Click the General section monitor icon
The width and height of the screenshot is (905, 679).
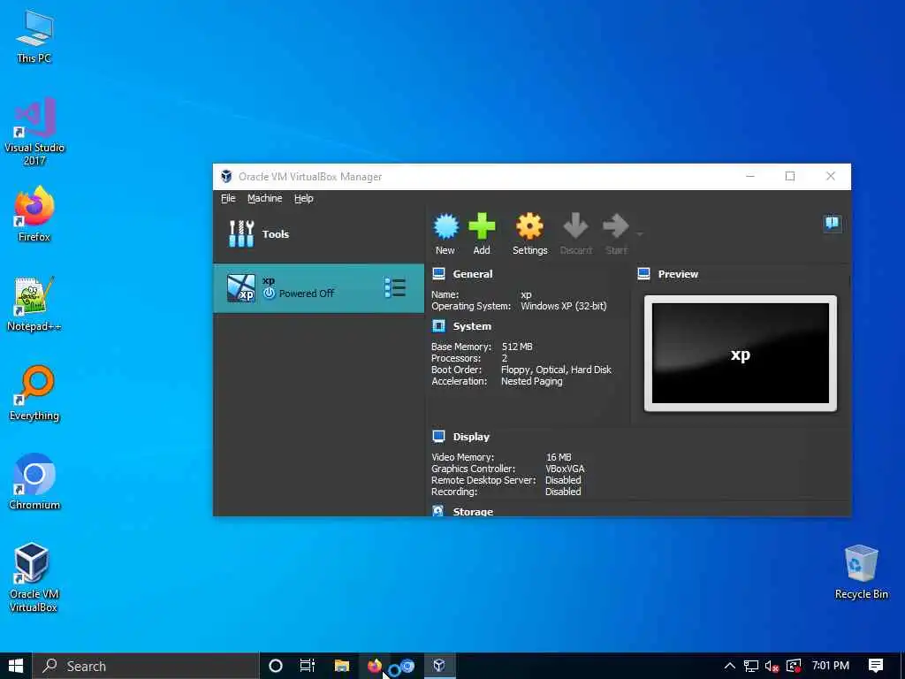438,274
